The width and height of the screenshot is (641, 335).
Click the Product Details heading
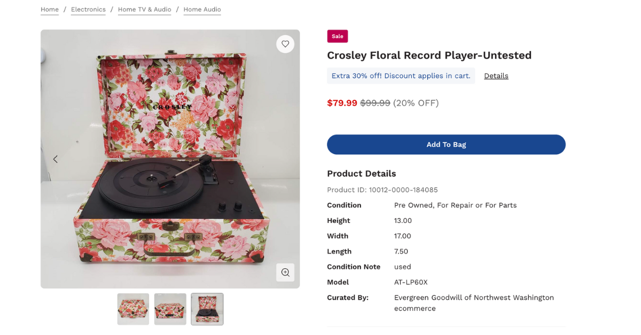pos(362,173)
